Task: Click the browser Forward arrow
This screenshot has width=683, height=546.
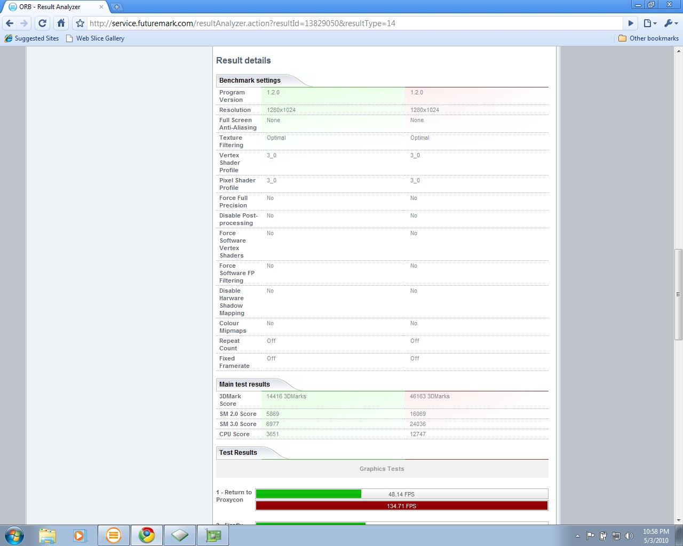Action: 24,23
